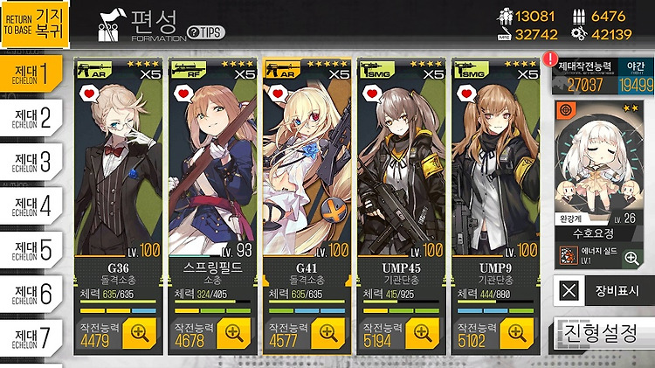
Task: Open UMP9 details magnifier icon
Action: coord(517,333)
